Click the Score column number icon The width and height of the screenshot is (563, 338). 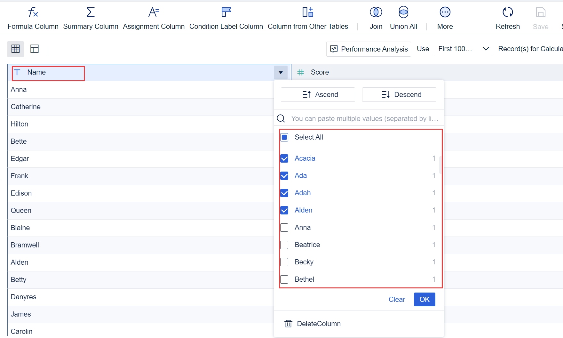[301, 72]
